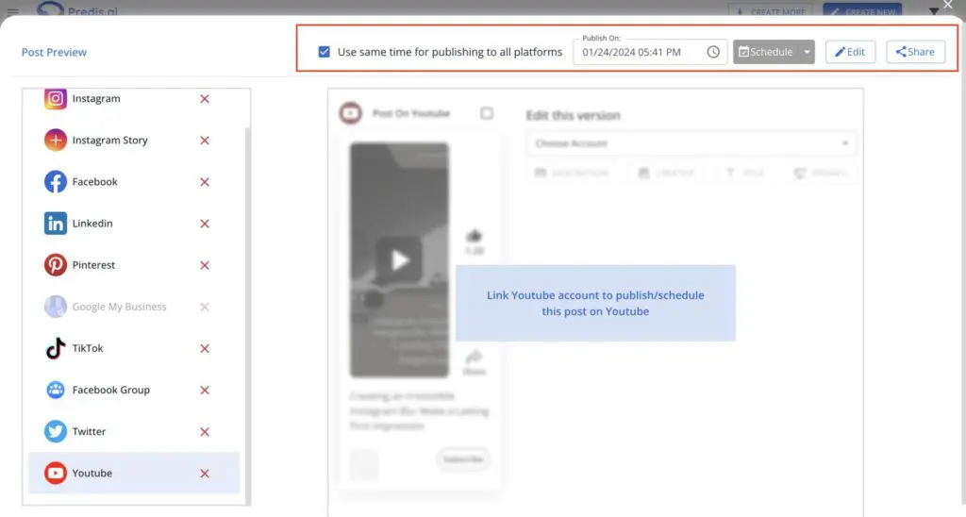Remove Facebook Group with its red X

click(205, 390)
